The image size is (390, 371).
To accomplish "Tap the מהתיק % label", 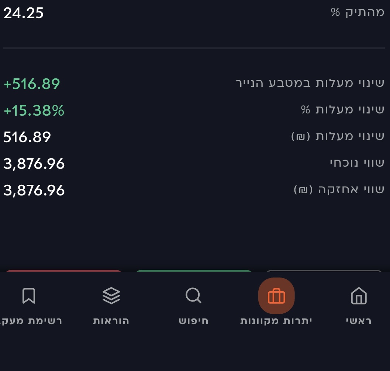I will [x=359, y=11].
